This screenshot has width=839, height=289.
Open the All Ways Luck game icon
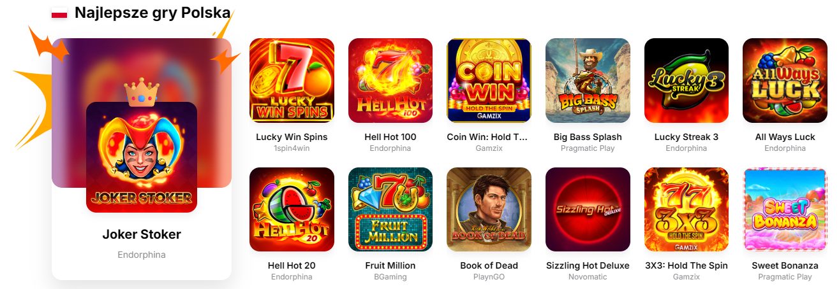tap(785, 80)
